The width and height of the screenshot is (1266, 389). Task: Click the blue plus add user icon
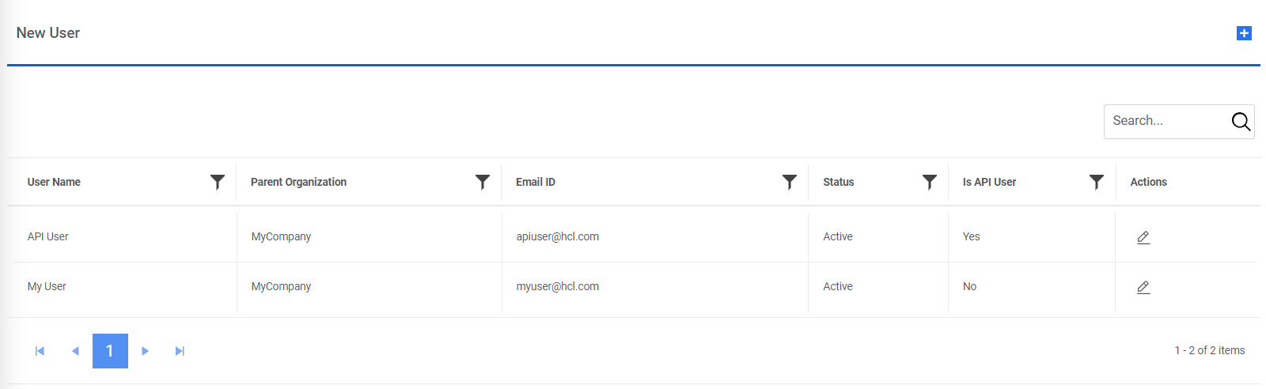[1244, 33]
